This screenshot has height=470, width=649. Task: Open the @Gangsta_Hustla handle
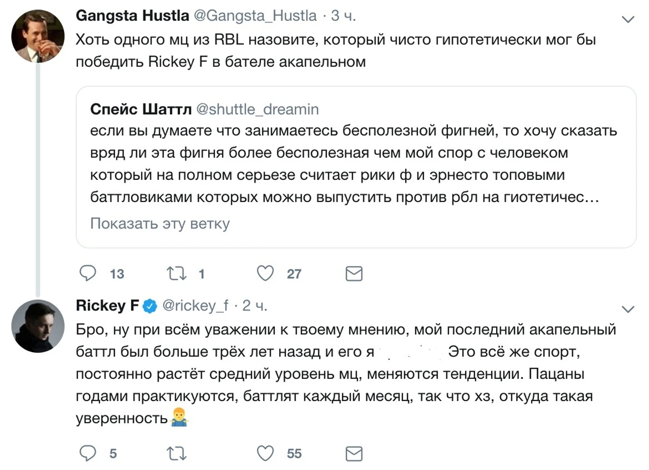pos(256,16)
